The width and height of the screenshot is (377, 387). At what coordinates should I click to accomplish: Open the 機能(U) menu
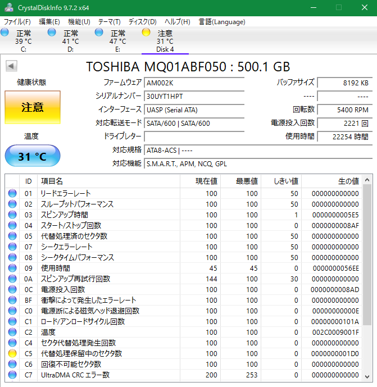coord(79,22)
